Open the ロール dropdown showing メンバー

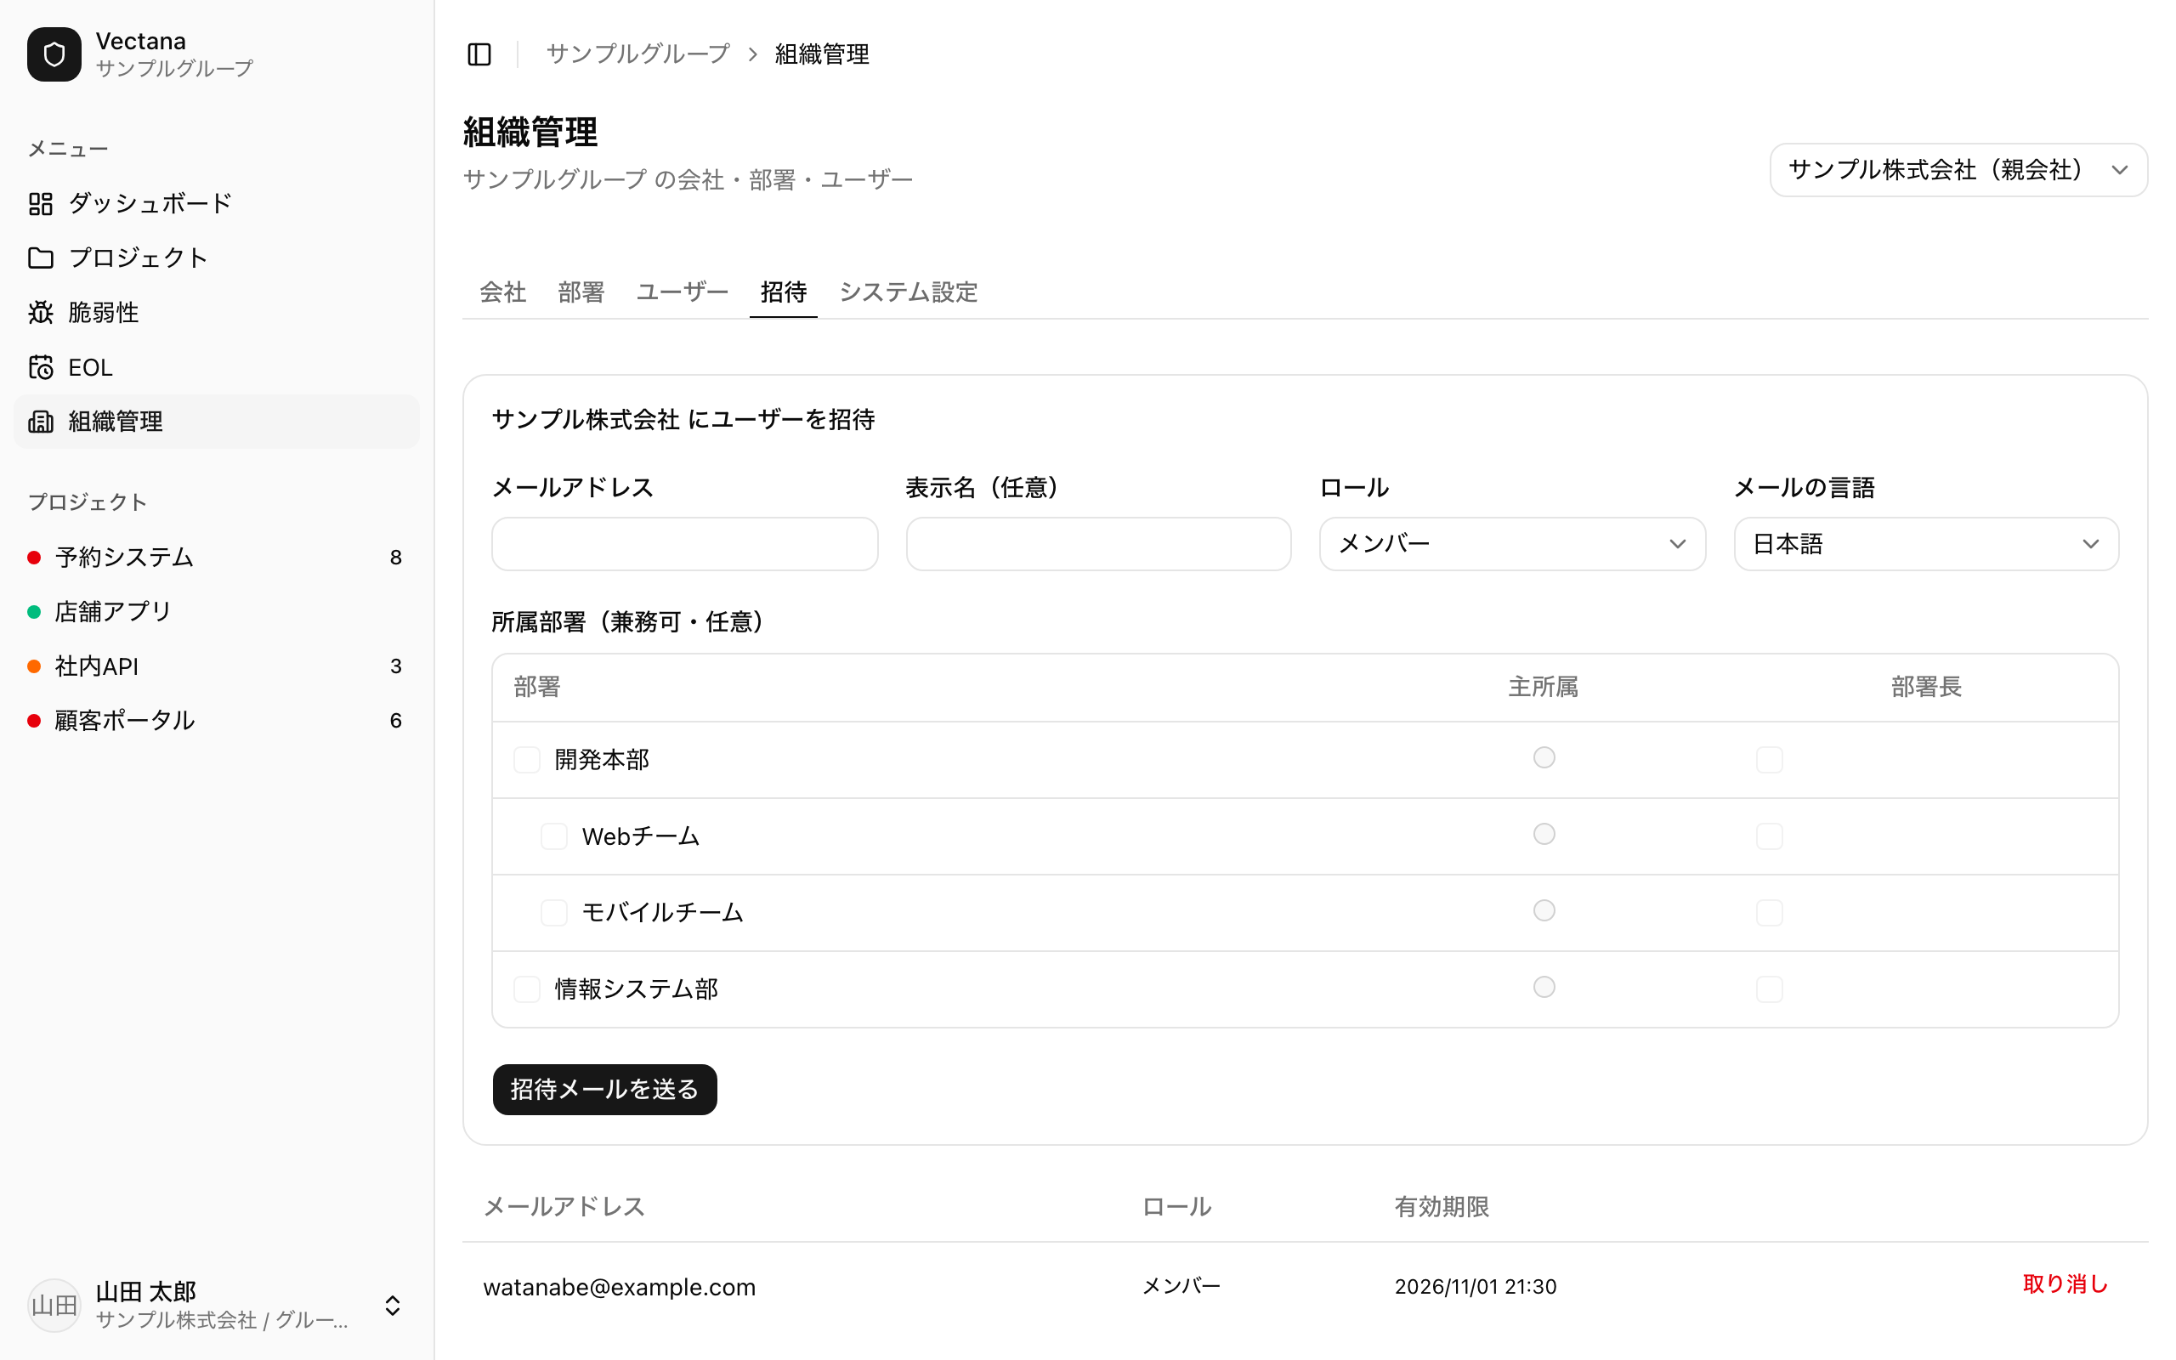tap(1511, 544)
